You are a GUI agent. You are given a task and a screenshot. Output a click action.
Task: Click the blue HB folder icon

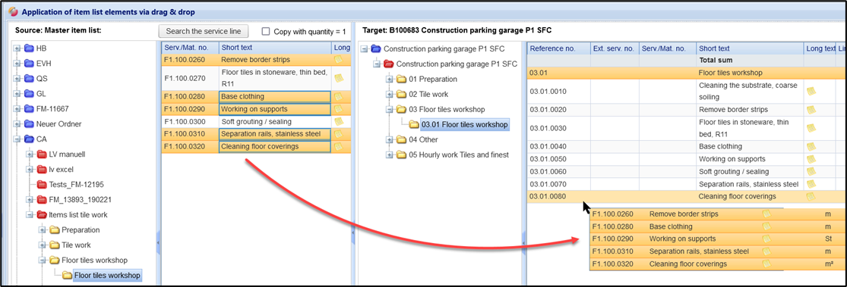pos(29,48)
